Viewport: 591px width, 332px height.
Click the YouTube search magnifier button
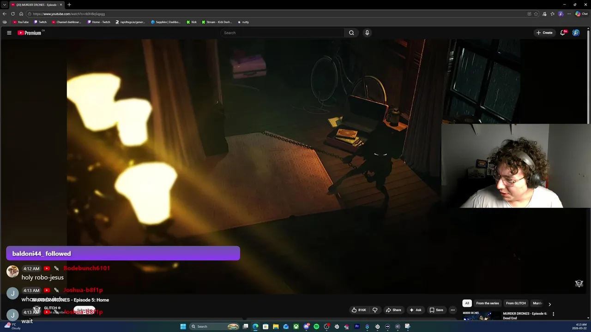(351, 33)
